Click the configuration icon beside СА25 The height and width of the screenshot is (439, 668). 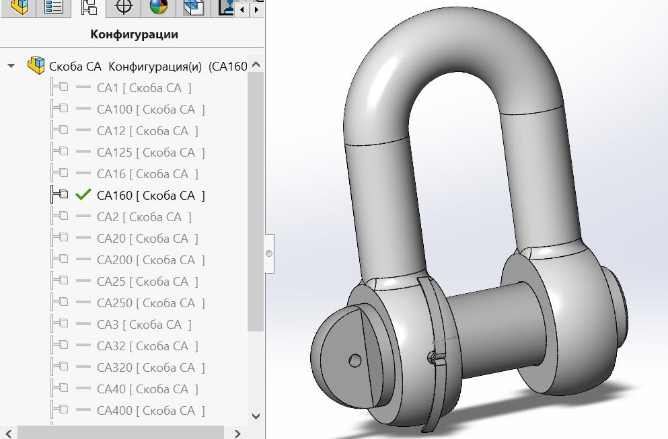point(59,280)
